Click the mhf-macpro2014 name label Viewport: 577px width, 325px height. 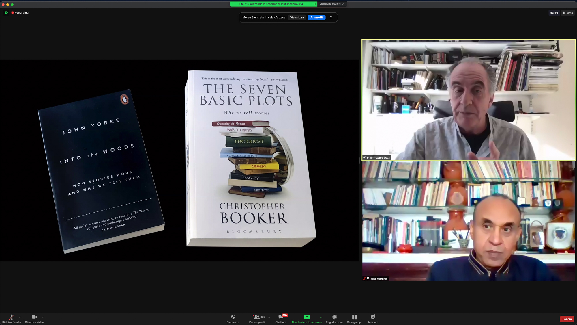[x=377, y=157]
